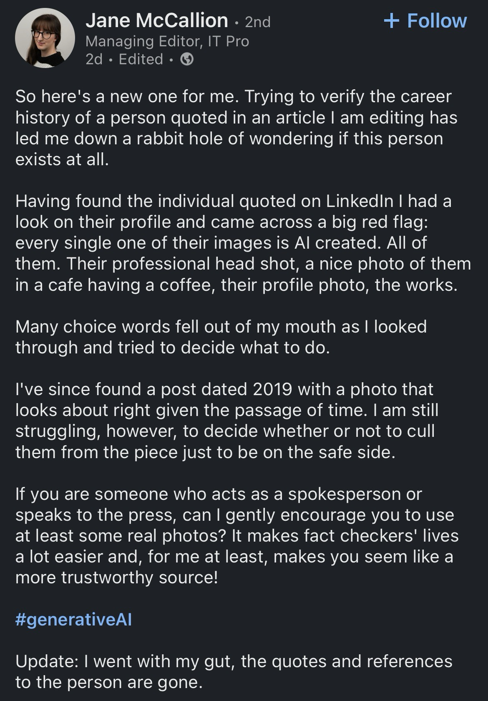Click the paragraph starting "If you are someone"

pyautogui.click(x=237, y=536)
